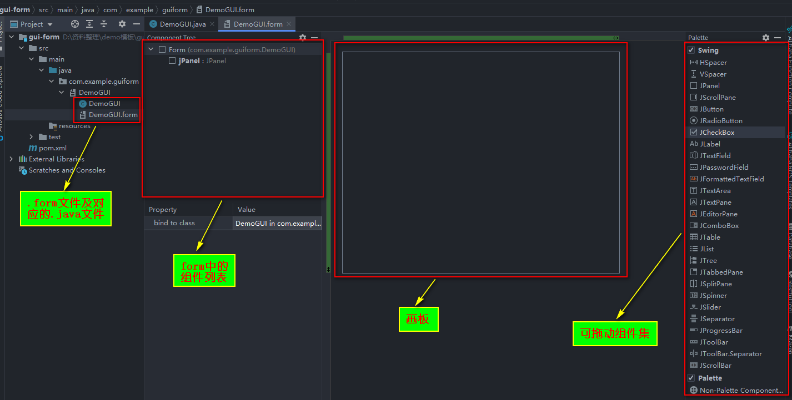Choose the JScrollPane palette item
The width and height of the screenshot is (792, 400).
pyautogui.click(x=713, y=98)
